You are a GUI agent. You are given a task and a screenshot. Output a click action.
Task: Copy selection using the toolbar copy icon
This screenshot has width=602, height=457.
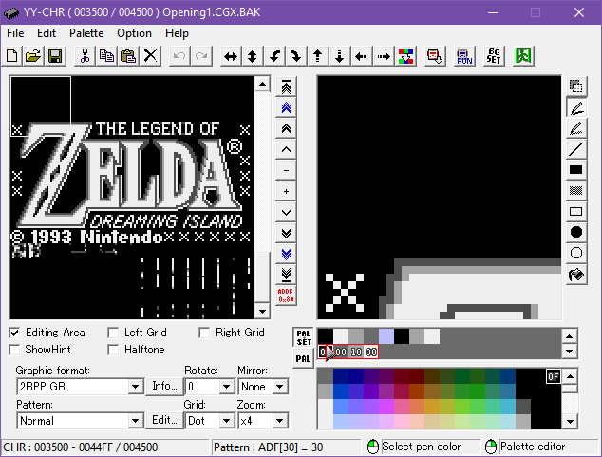pos(106,56)
